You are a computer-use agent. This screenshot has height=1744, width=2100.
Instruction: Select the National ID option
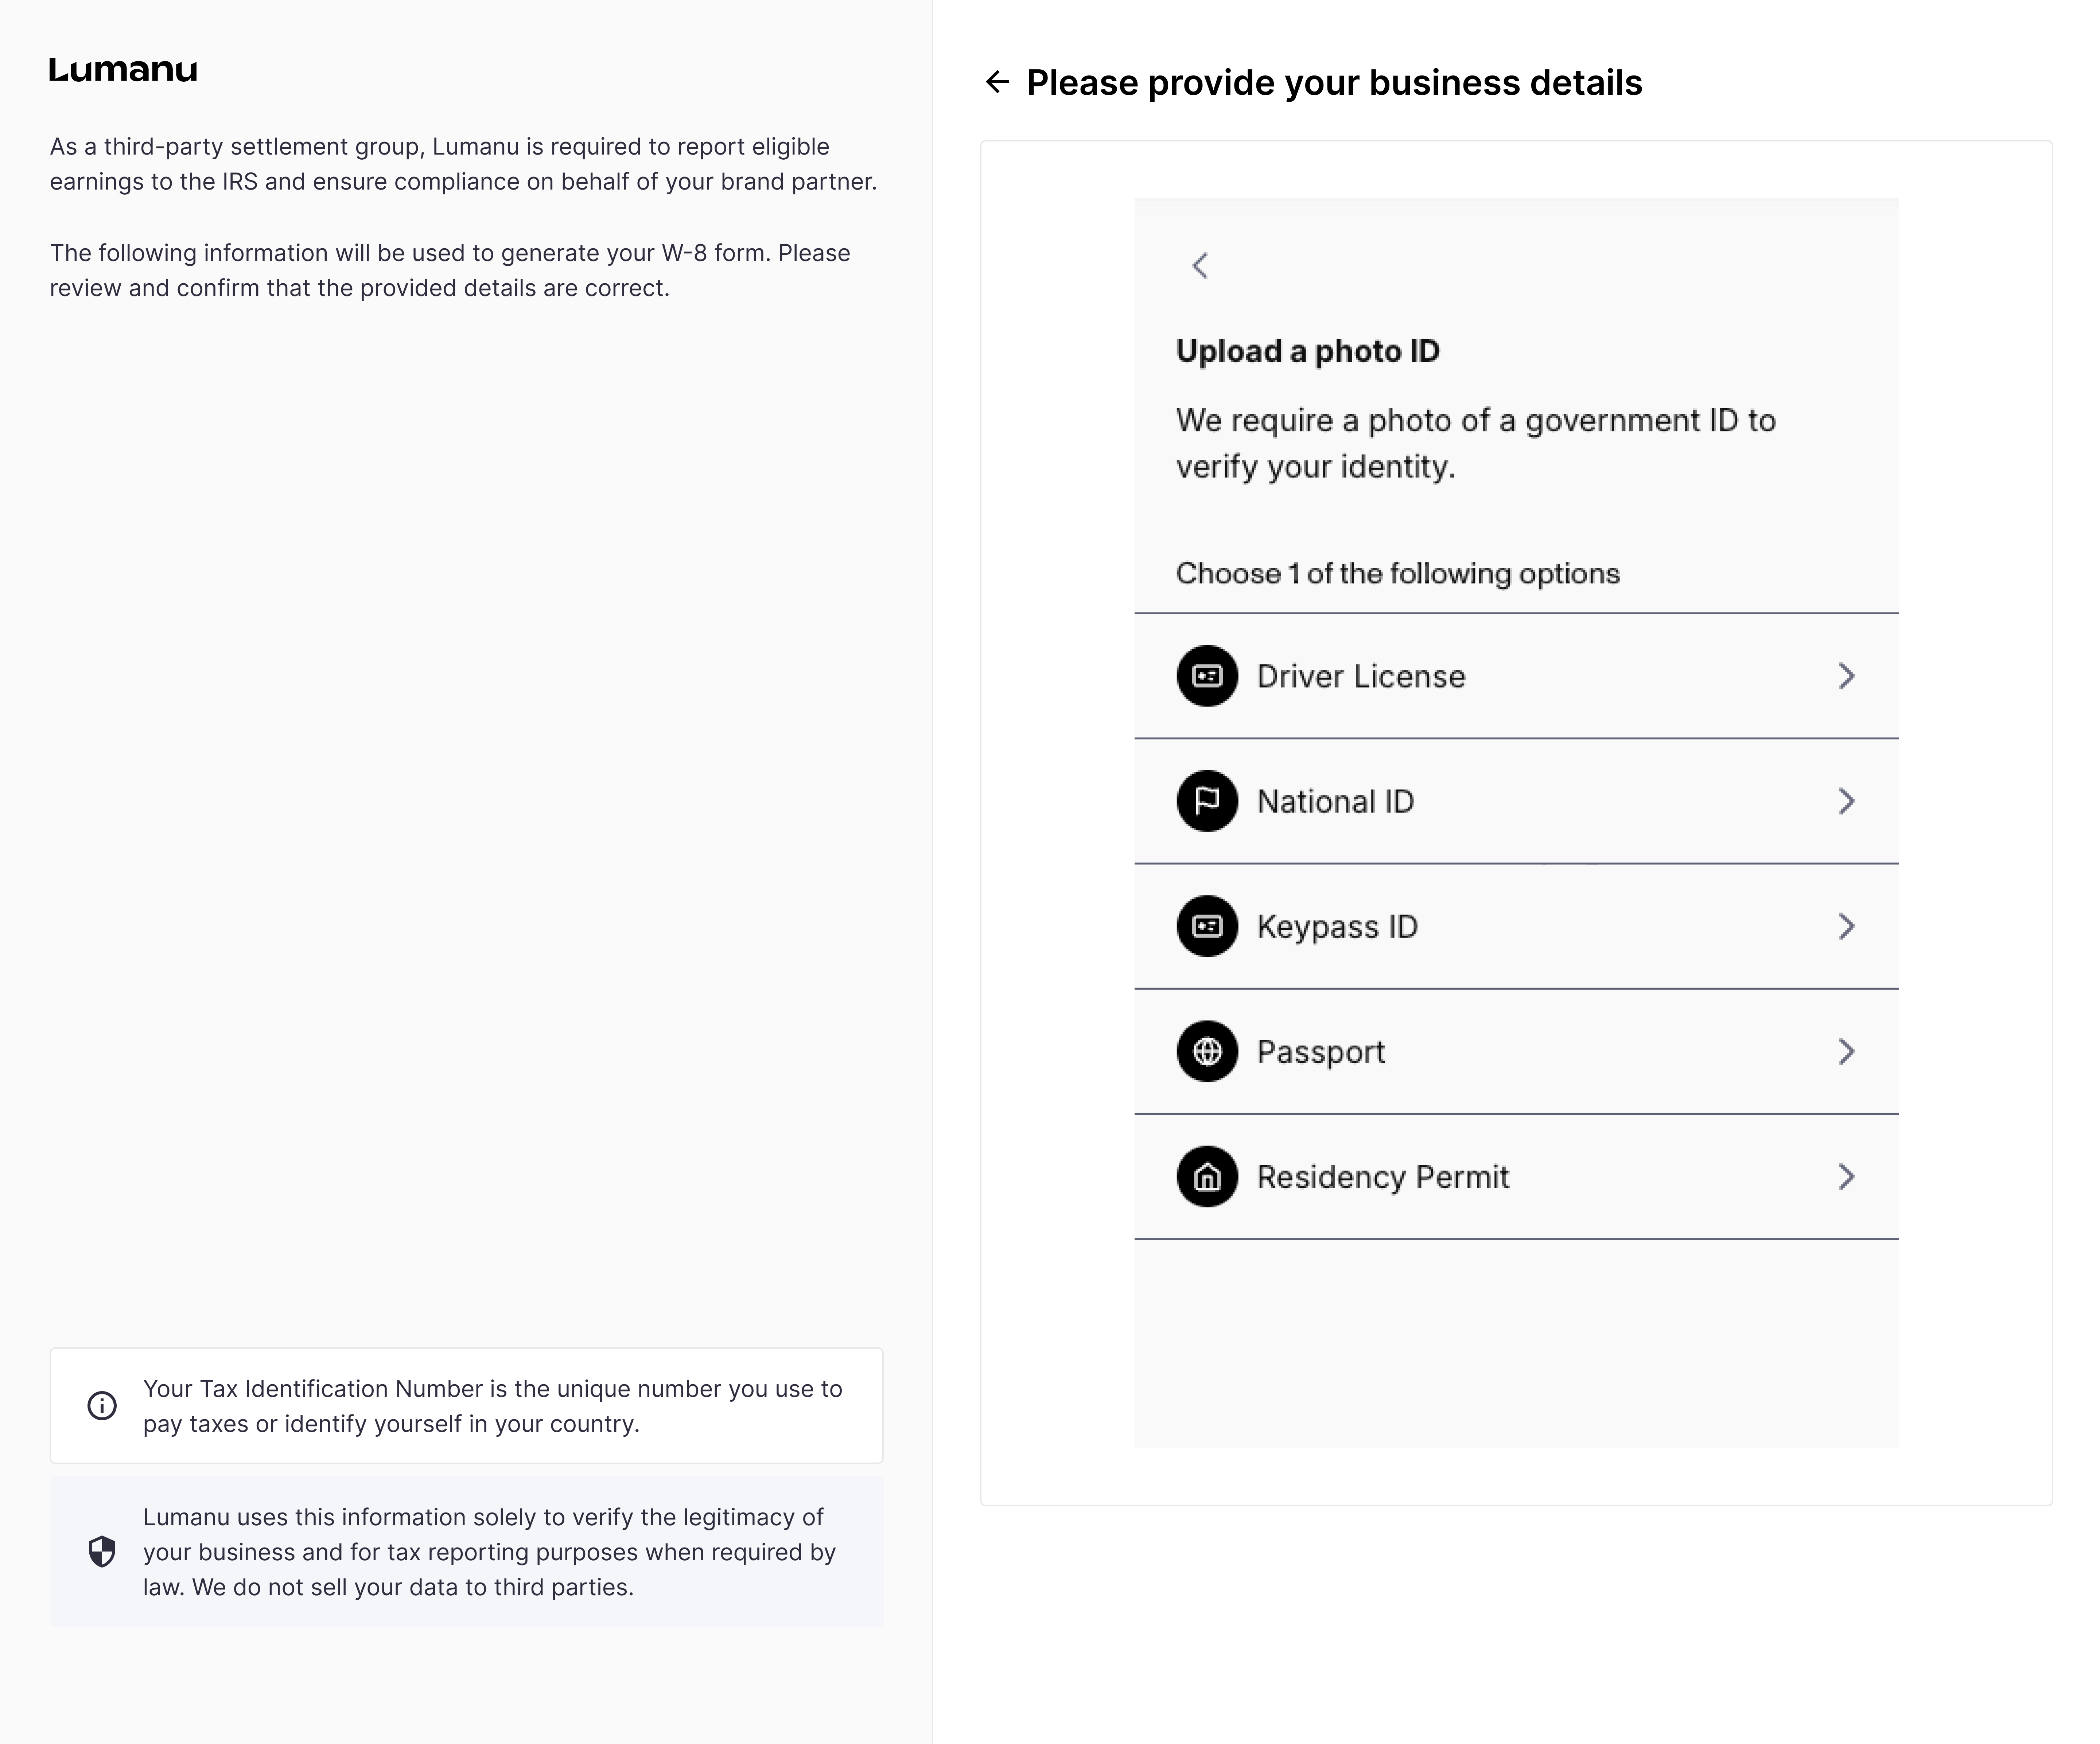[1335, 801]
